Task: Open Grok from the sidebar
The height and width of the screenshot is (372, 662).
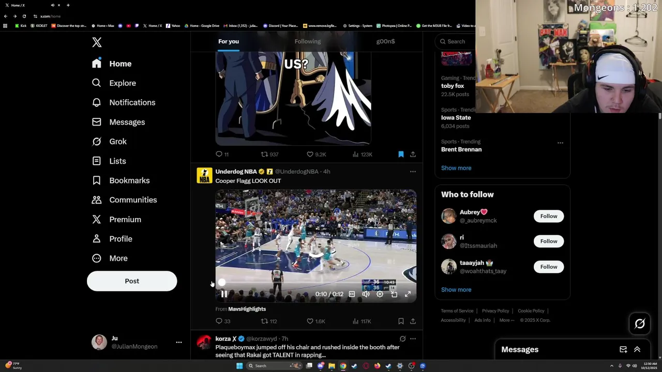Action: pos(109,142)
